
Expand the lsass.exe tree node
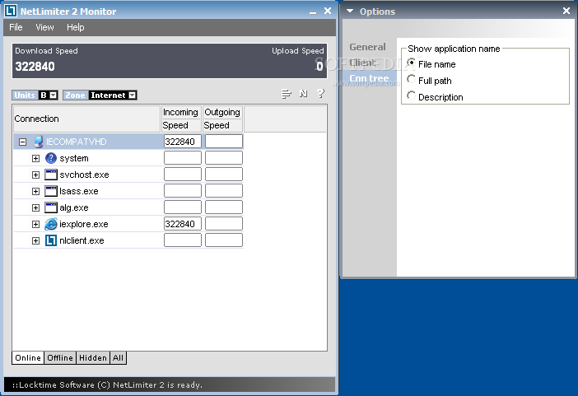click(x=35, y=191)
